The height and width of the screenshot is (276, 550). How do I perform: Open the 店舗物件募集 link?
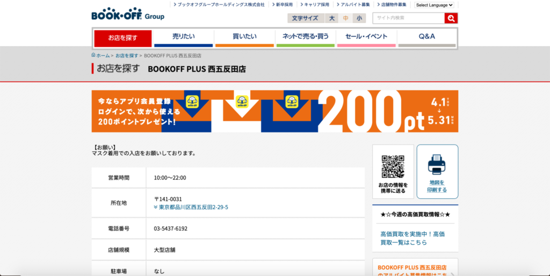[392, 5]
